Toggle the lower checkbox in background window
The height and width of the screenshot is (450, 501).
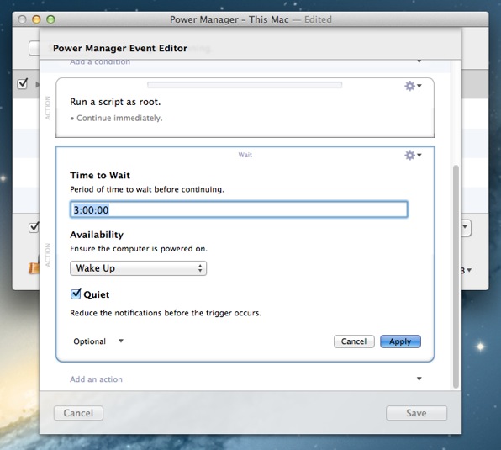tap(34, 227)
